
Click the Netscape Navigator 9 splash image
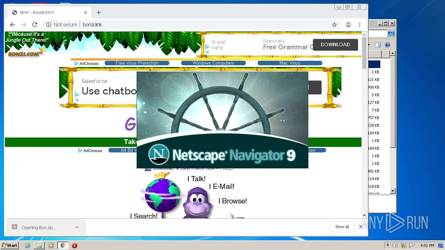click(222, 120)
